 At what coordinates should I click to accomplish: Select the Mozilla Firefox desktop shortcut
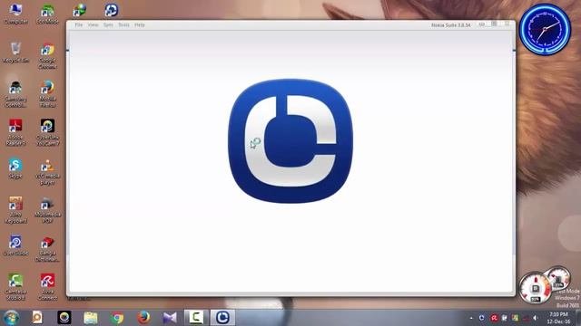(x=47, y=94)
